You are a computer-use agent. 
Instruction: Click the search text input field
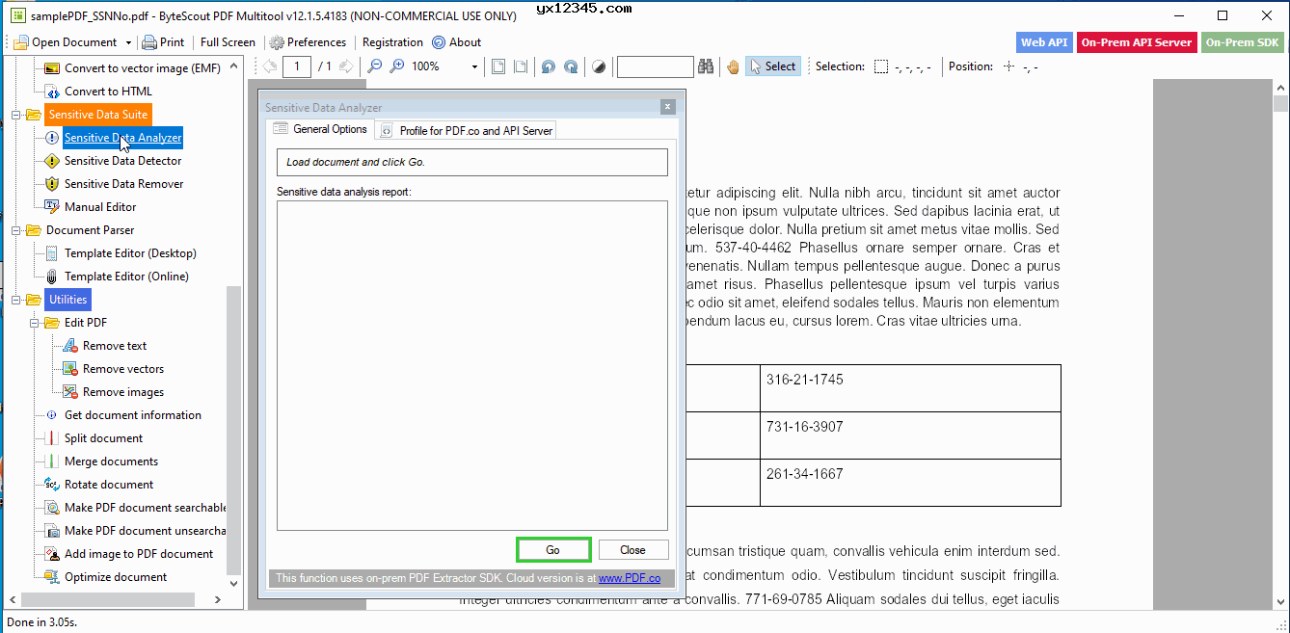pyautogui.click(x=655, y=66)
